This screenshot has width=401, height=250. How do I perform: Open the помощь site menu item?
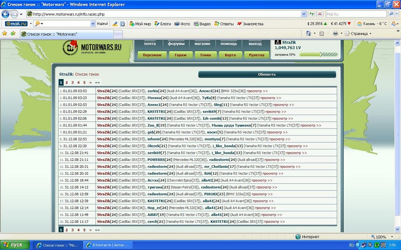(x=229, y=43)
